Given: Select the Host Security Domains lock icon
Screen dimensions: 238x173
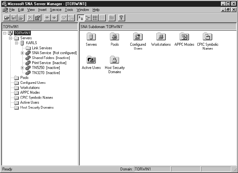Looking at the screenshot, I should click(114, 60).
